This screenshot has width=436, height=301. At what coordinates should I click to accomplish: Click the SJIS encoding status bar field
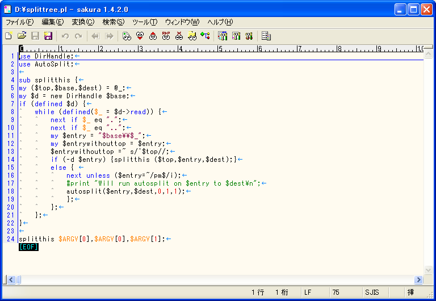372,292
